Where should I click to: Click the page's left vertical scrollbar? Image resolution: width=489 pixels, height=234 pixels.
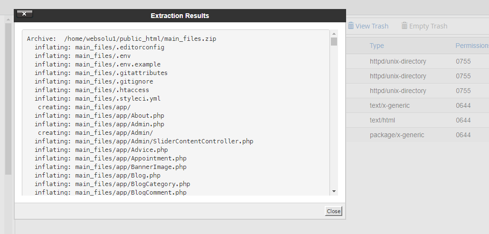(x=8, y=95)
